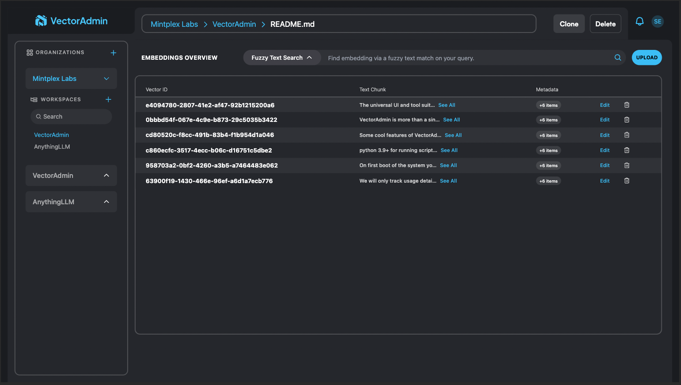Click the Embeddings Overview heading
This screenshot has height=385, width=681.
(179, 58)
